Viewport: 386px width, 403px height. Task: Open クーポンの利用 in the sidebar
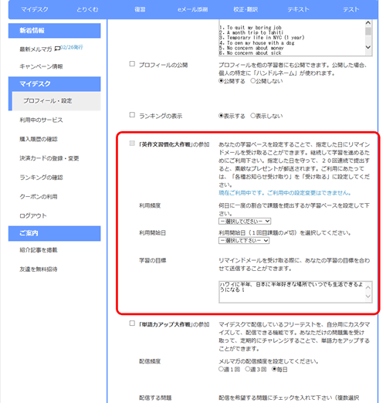point(39,197)
